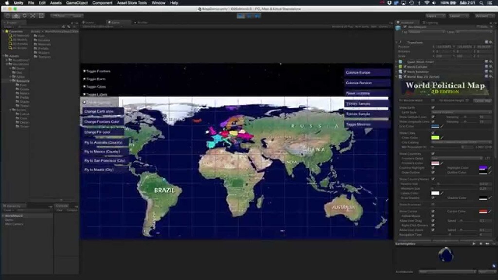
Task: Open the GameObject menu
Action: [77, 2]
